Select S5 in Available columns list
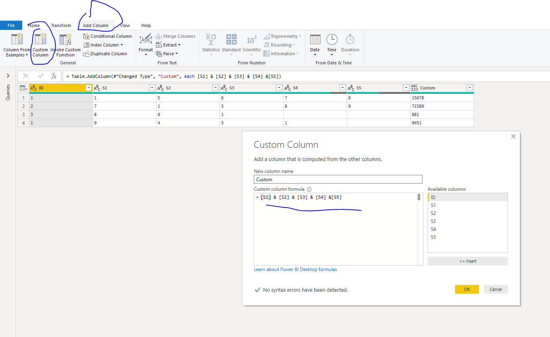 click(x=468, y=237)
